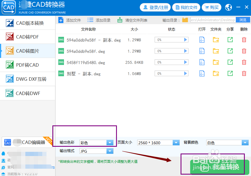The image size is (251, 176).
Task: Open preview of 5458f119d5480.dwg
Action: pyautogui.click(x=202, y=62)
